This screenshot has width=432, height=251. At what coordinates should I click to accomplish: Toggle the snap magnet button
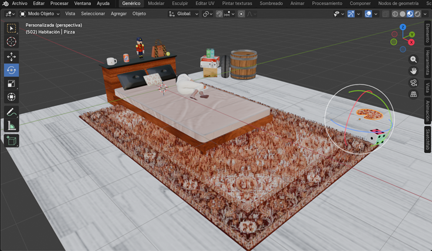pos(220,14)
